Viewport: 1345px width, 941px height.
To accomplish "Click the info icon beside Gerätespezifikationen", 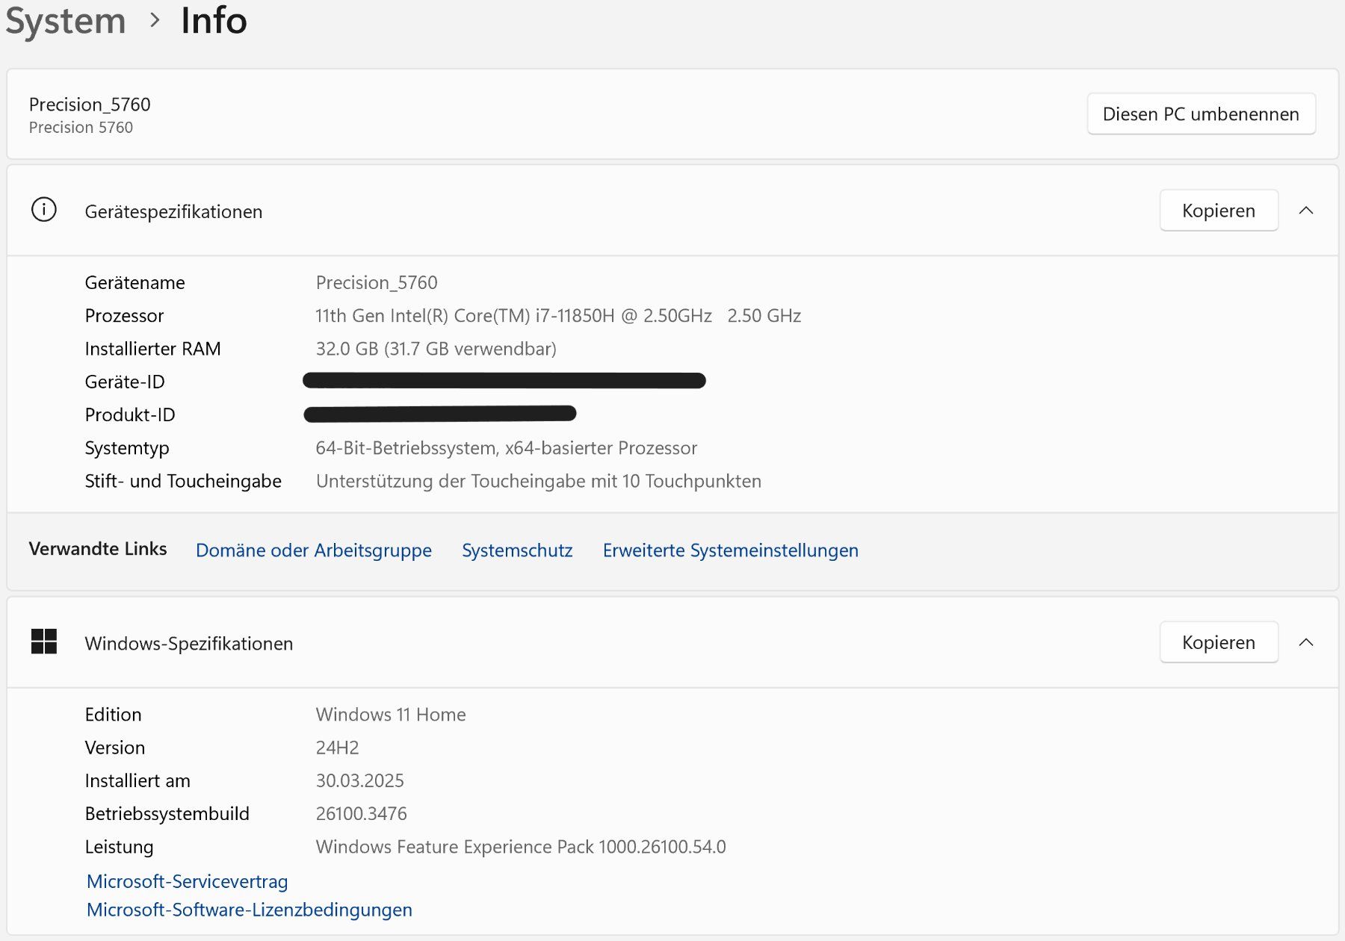I will pyautogui.click(x=44, y=210).
